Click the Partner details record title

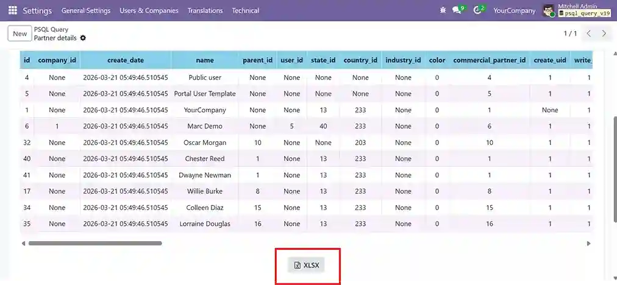(x=55, y=38)
